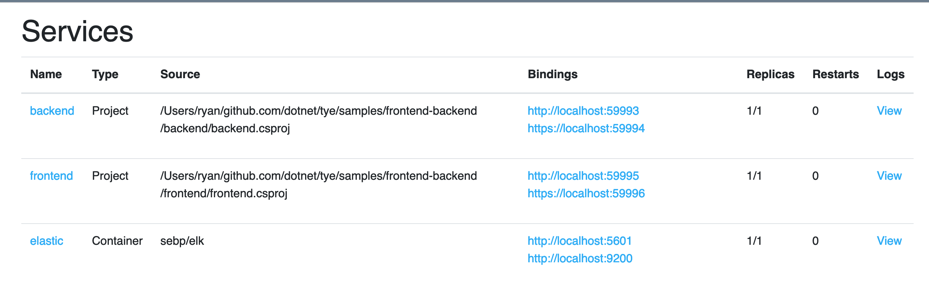View logs for the frontend service

click(x=889, y=176)
